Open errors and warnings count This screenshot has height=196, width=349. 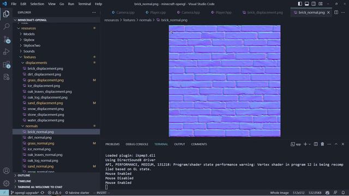(55, 193)
